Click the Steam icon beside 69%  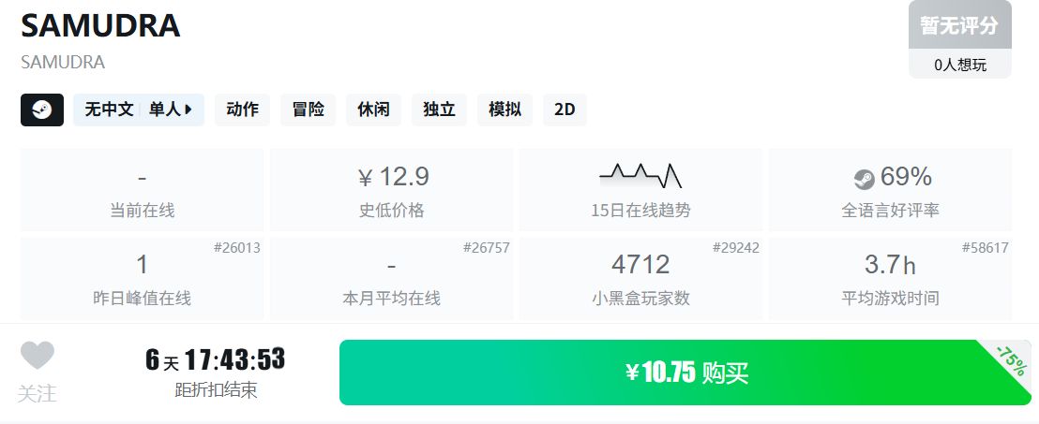click(x=864, y=179)
